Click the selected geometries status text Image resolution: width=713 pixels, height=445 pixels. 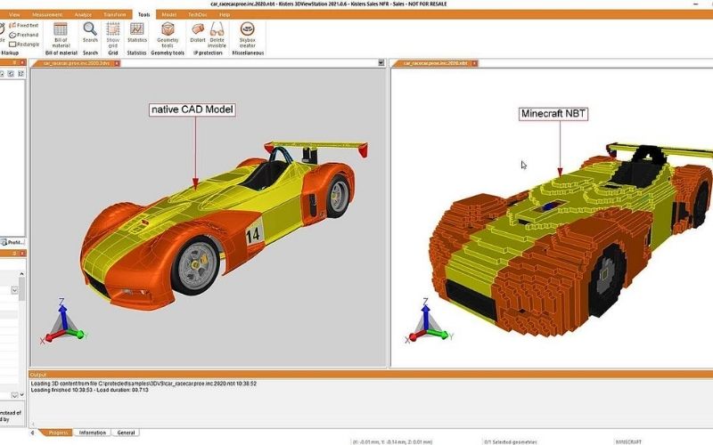point(510,441)
